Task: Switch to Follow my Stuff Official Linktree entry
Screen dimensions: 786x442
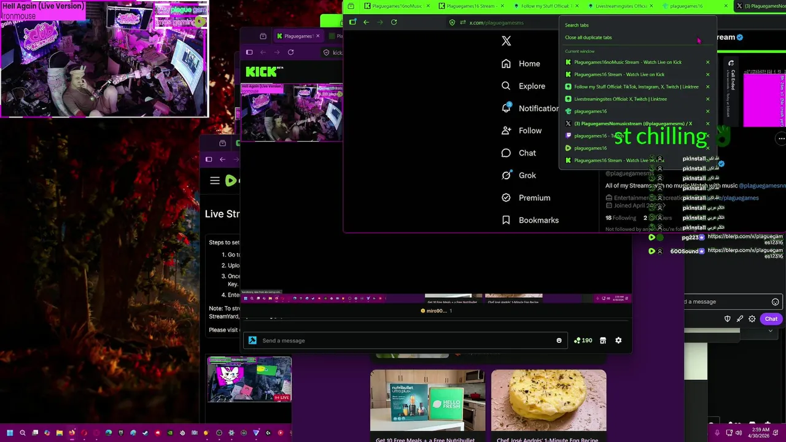Action: [632, 87]
